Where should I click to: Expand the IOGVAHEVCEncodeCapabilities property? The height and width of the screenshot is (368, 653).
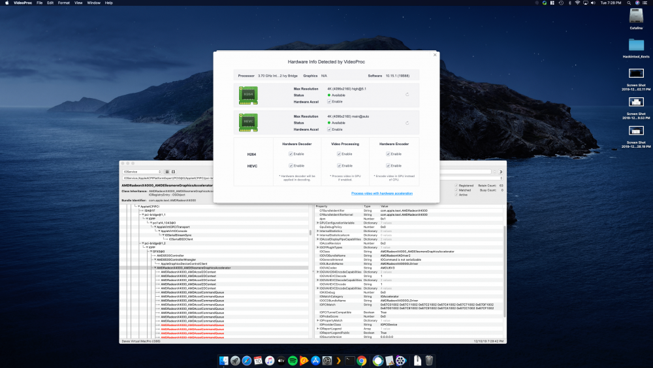click(x=318, y=288)
